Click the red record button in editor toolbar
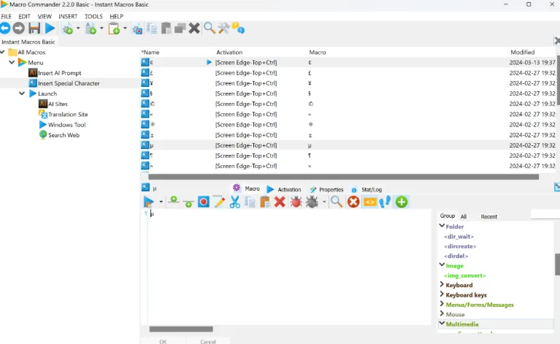 [204, 202]
